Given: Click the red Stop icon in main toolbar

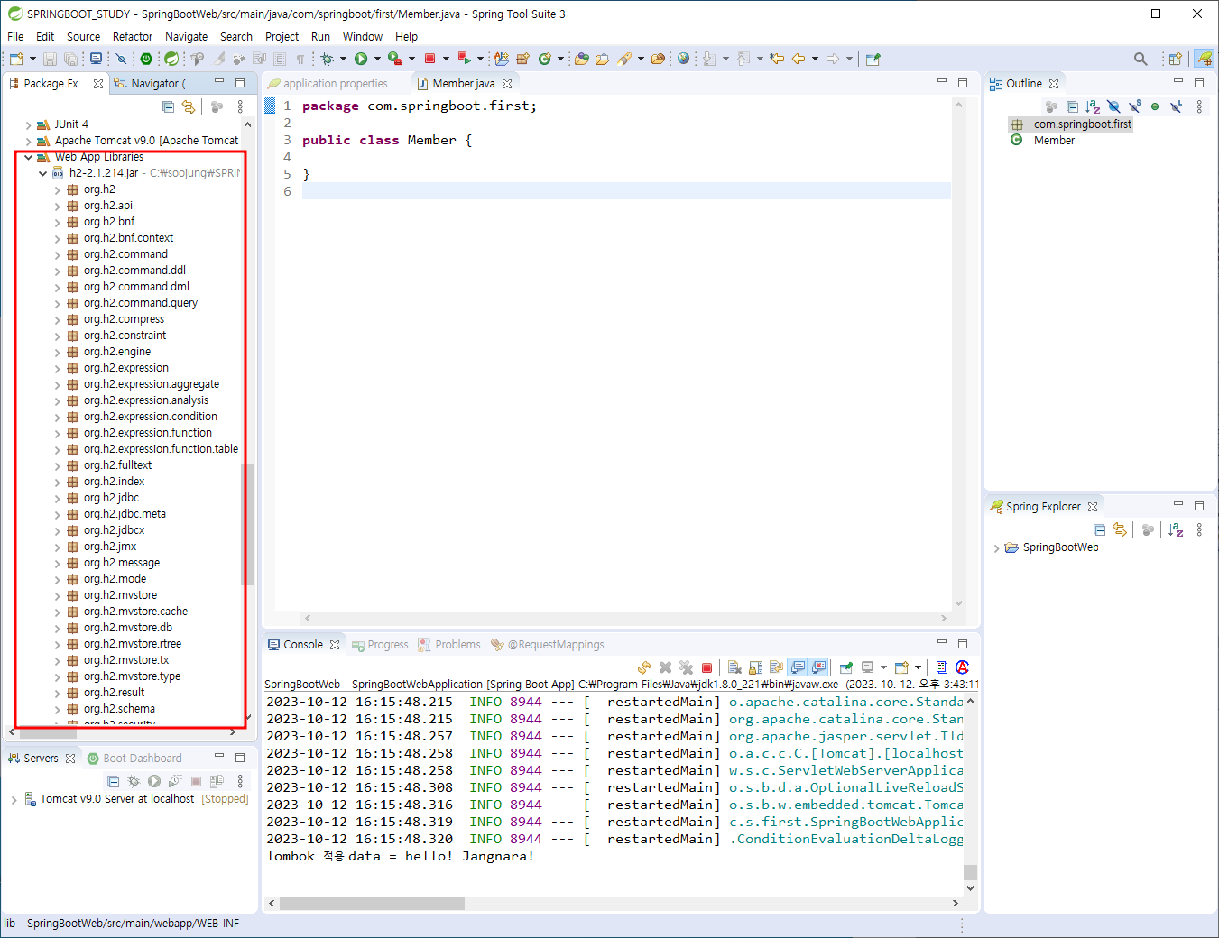Looking at the screenshot, I should click(430, 59).
